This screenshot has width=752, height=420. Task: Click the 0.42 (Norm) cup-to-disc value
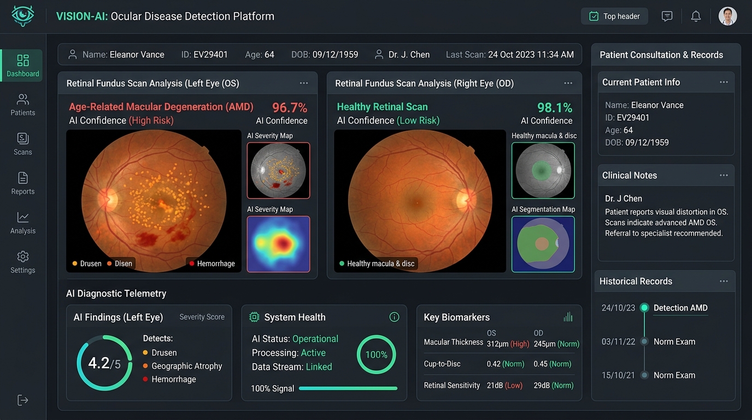tap(506, 364)
